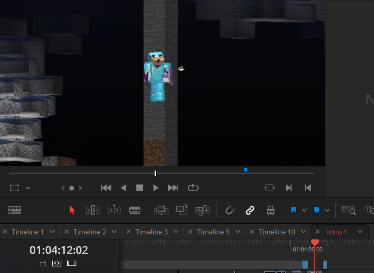
Task: Click the red timeline playhead handle
Action: pos(315,243)
